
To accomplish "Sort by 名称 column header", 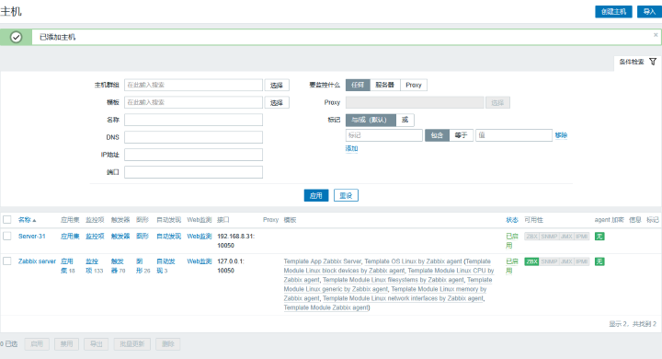I will pyautogui.click(x=27, y=220).
